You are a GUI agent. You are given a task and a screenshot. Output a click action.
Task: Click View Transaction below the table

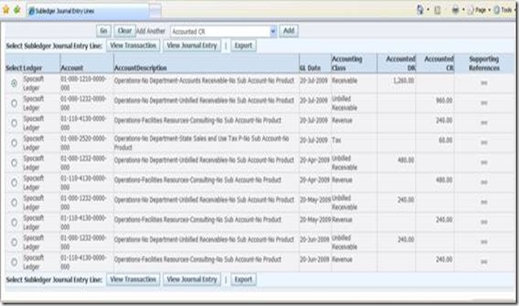pos(133,280)
